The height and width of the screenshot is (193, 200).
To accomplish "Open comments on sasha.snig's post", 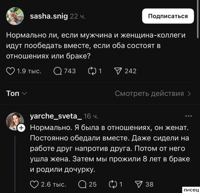I will click(x=57, y=71).
